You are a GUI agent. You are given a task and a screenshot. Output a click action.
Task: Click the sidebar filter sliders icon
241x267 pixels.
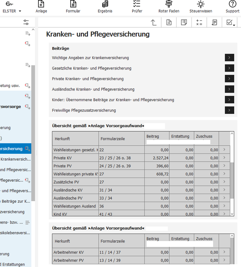pyautogui.click(x=26, y=22)
